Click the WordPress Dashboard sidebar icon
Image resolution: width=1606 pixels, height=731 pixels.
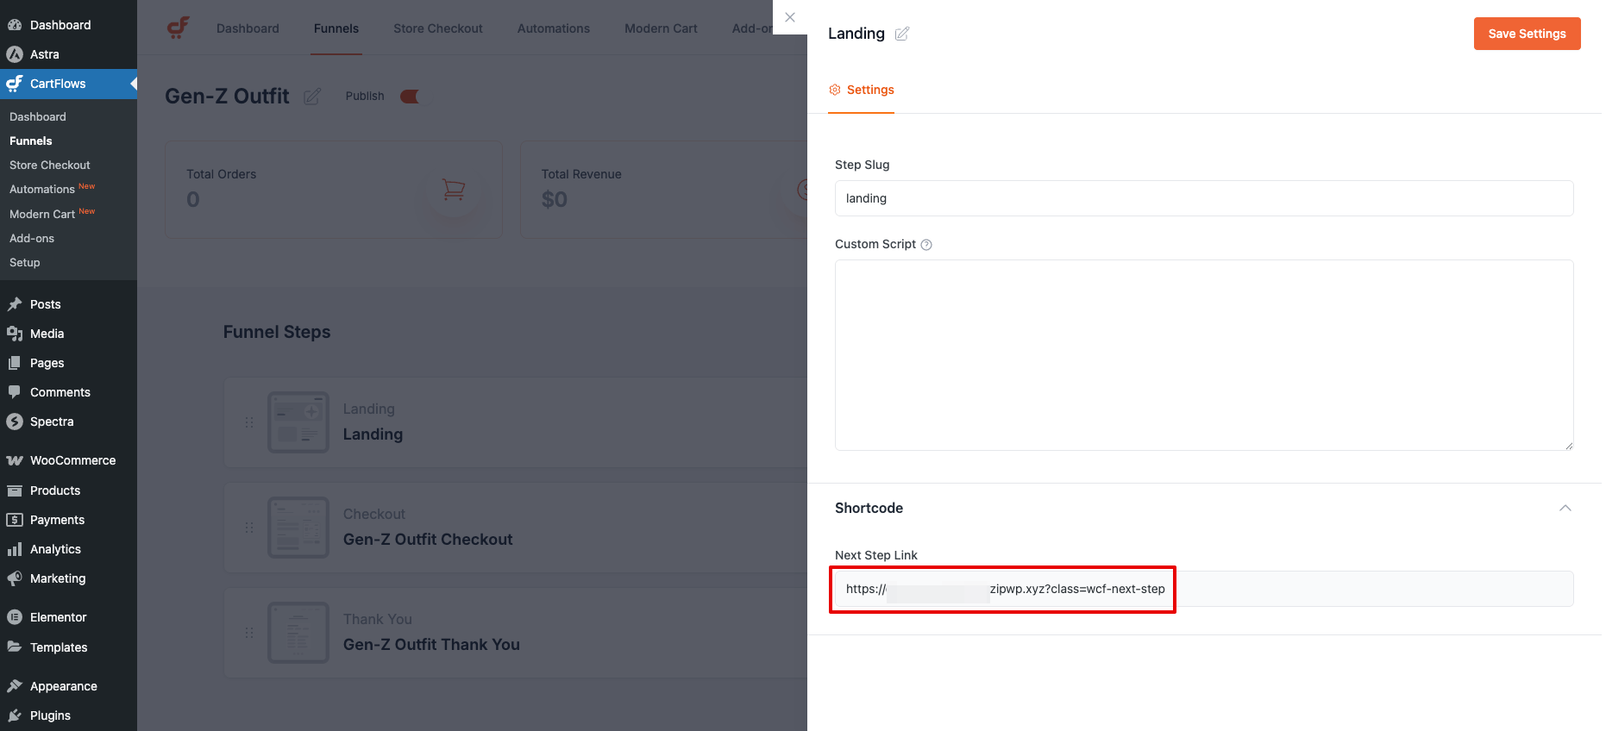click(x=15, y=25)
